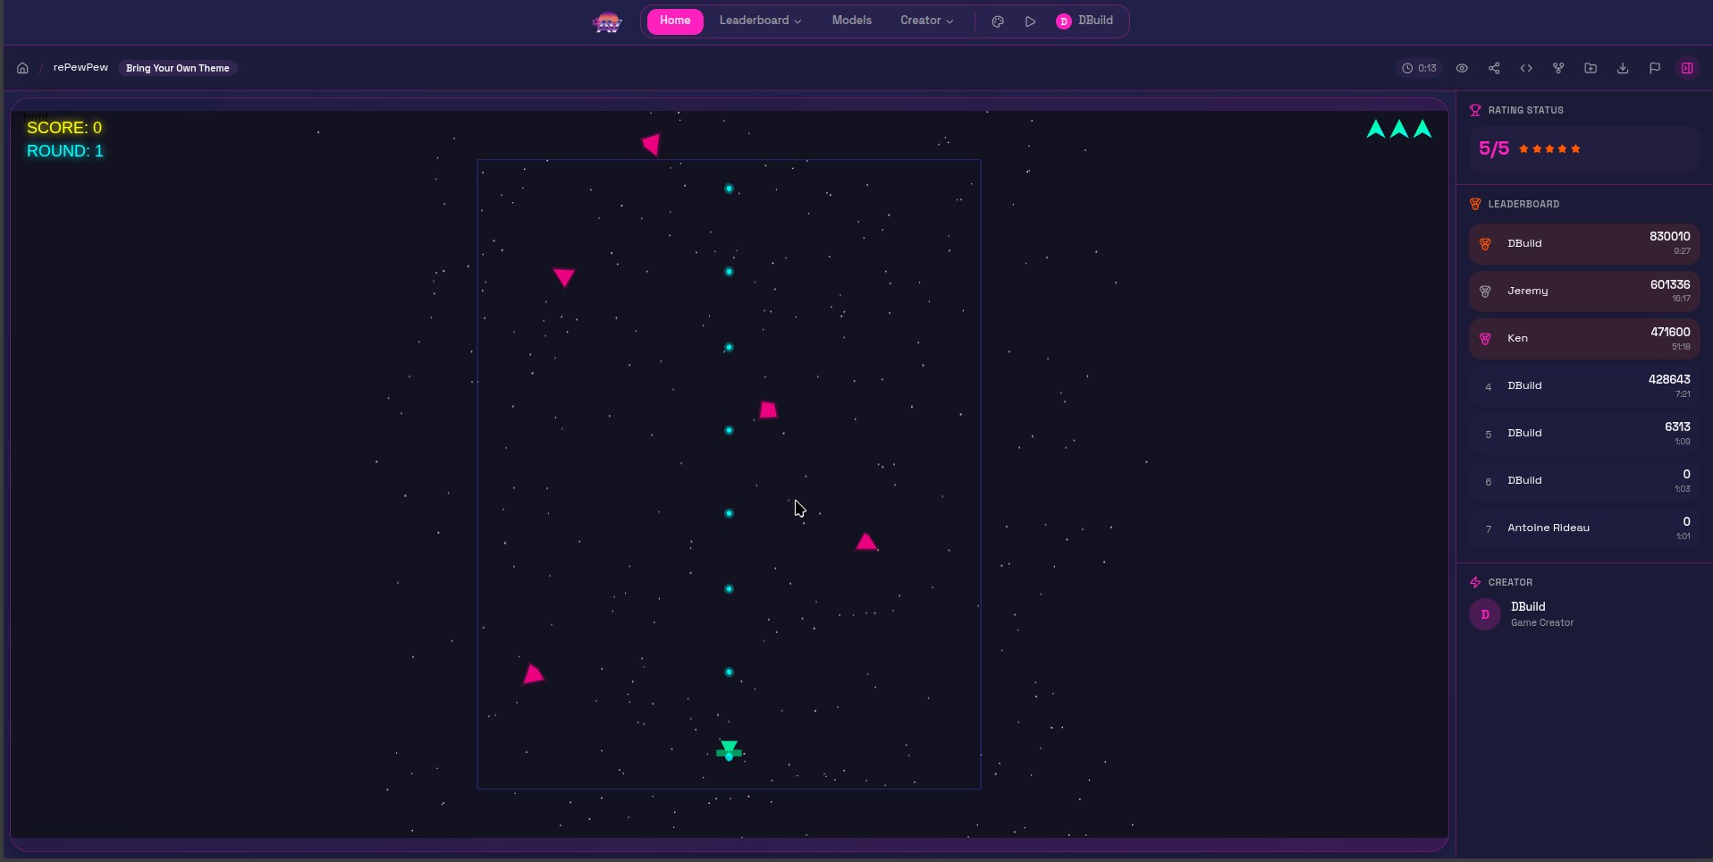The width and height of the screenshot is (1713, 862).
Task: Click the play icon in the navbar
Action: 1030,21
